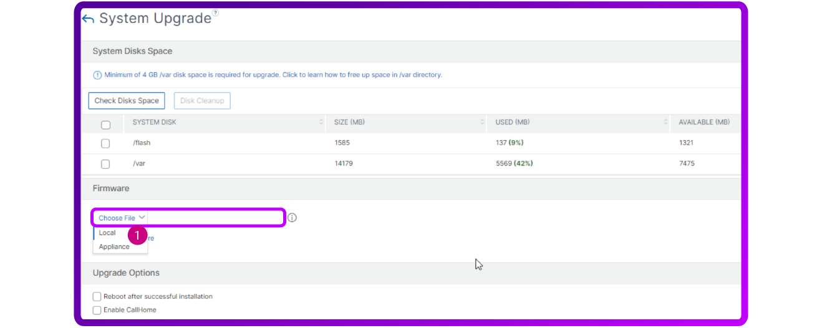Select the /var disk checkbox
This screenshot has width=822, height=328.
point(105,164)
